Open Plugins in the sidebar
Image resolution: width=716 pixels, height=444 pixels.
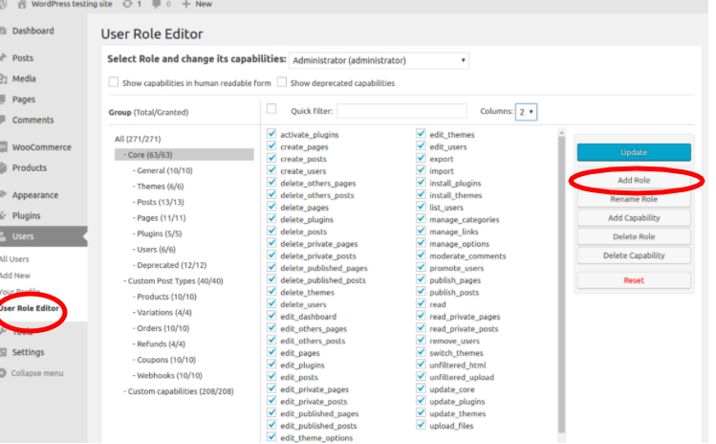click(x=26, y=216)
